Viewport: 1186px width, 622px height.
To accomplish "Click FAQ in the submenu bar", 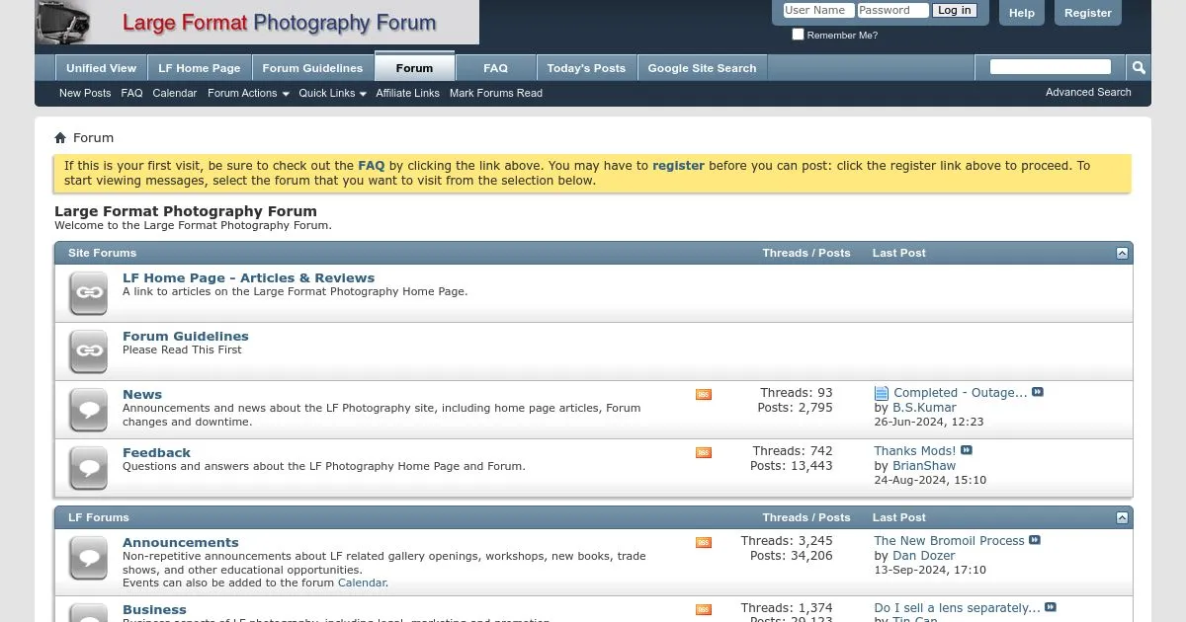I will tap(131, 94).
